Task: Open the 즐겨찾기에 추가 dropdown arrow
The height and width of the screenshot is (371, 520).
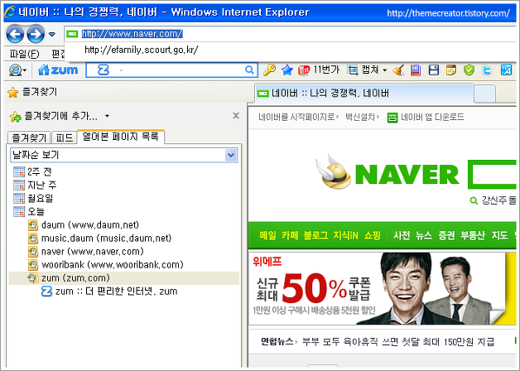Action: 107,116
